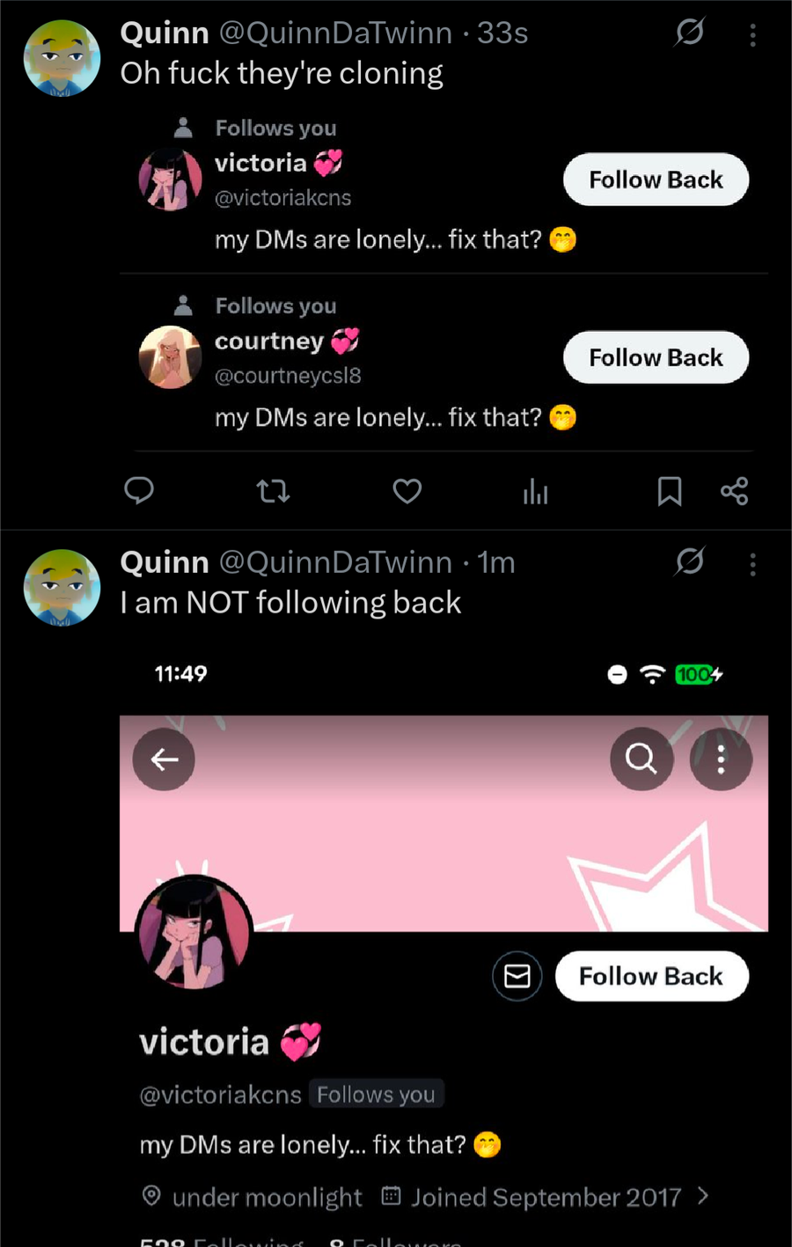The width and height of the screenshot is (792, 1247).
Task: Like the 'they're cloning' tweet
Action: [407, 490]
